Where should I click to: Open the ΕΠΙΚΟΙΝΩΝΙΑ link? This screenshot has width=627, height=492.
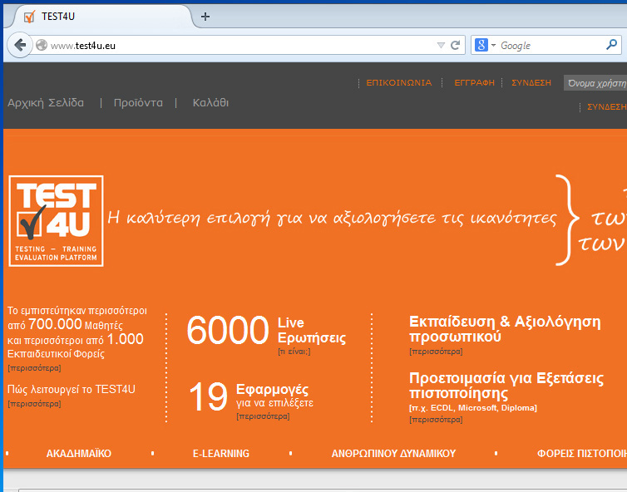click(399, 83)
